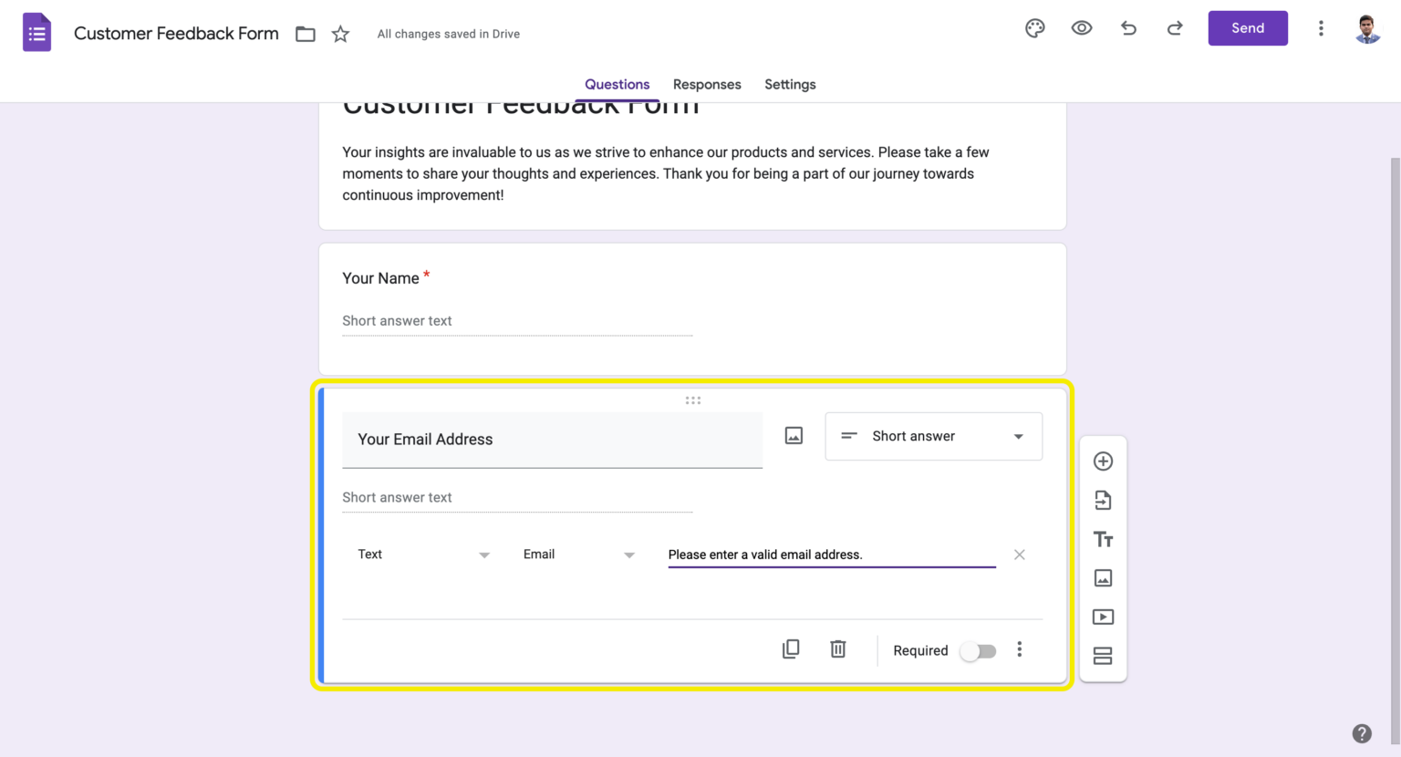Image resolution: width=1401 pixels, height=757 pixels.
Task: Add a title and description block
Action: [x=1103, y=539]
